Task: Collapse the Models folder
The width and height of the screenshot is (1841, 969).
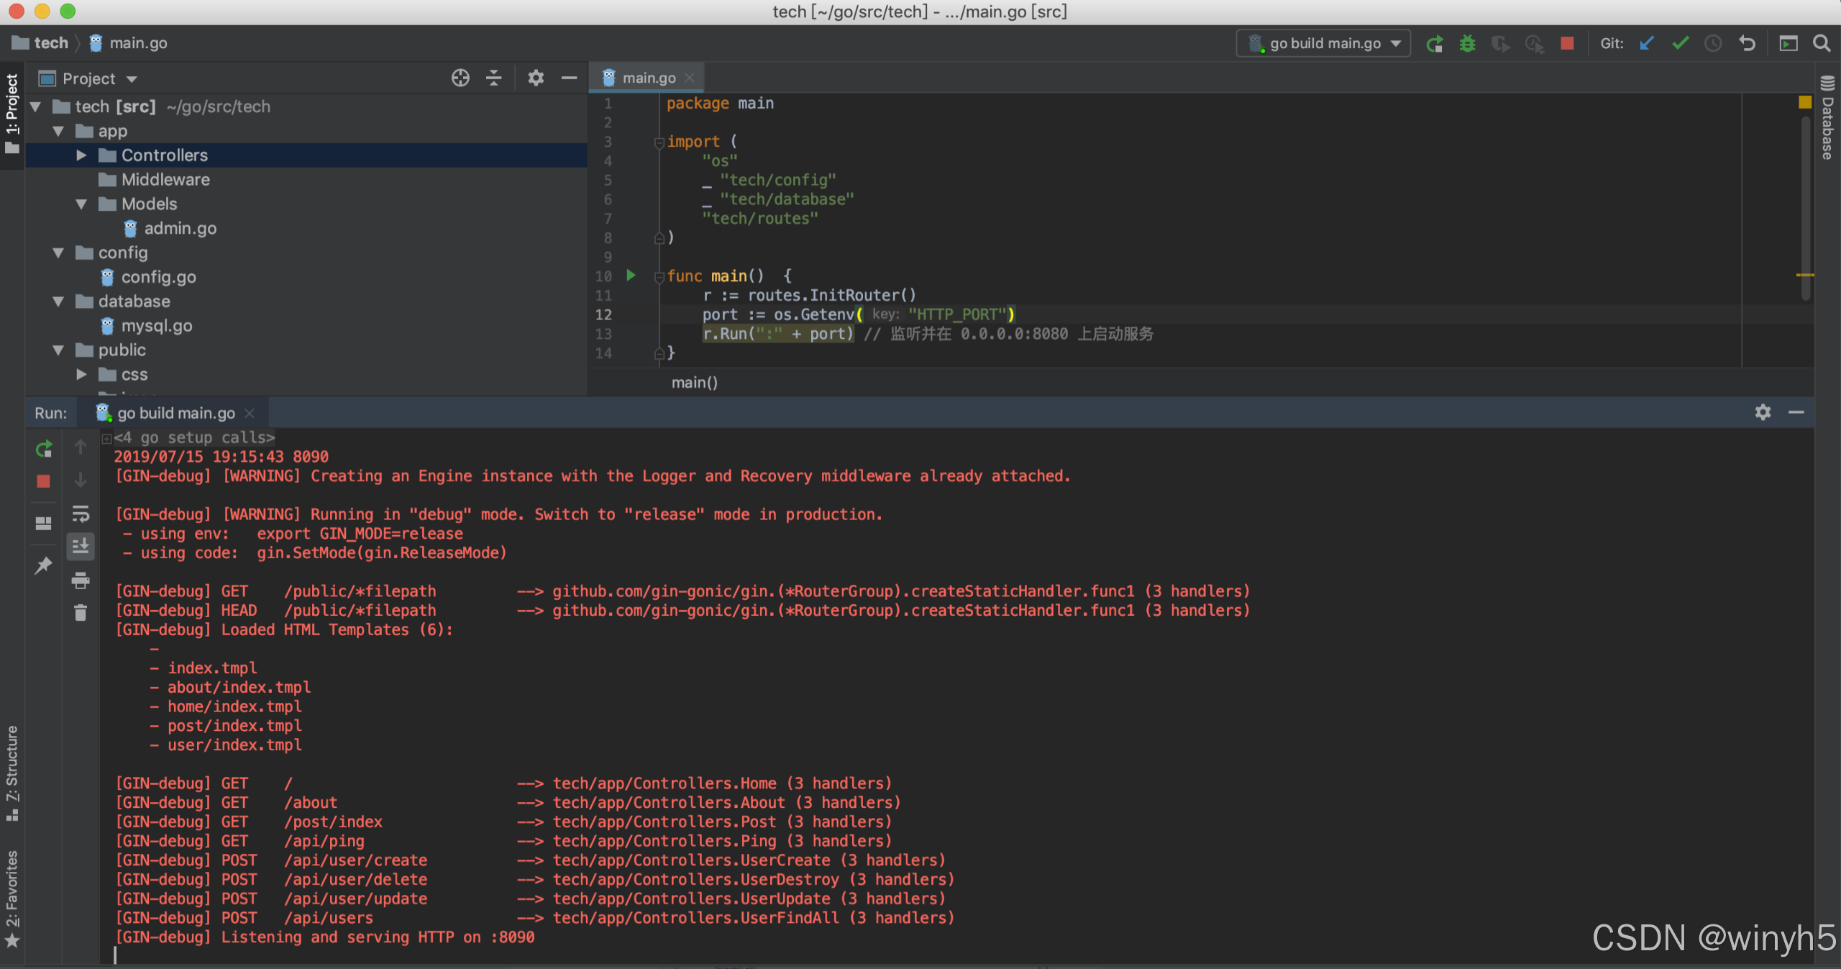Action: [81, 204]
